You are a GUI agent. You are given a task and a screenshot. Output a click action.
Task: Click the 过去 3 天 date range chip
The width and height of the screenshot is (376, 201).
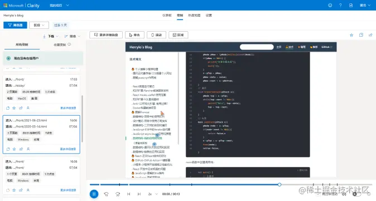60,25
